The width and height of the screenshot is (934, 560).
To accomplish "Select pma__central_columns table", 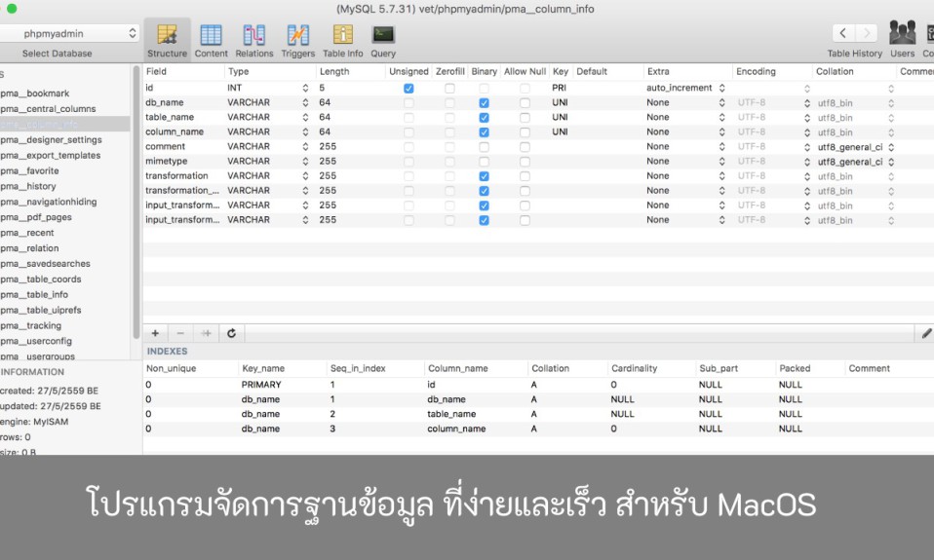I will pos(64,109).
